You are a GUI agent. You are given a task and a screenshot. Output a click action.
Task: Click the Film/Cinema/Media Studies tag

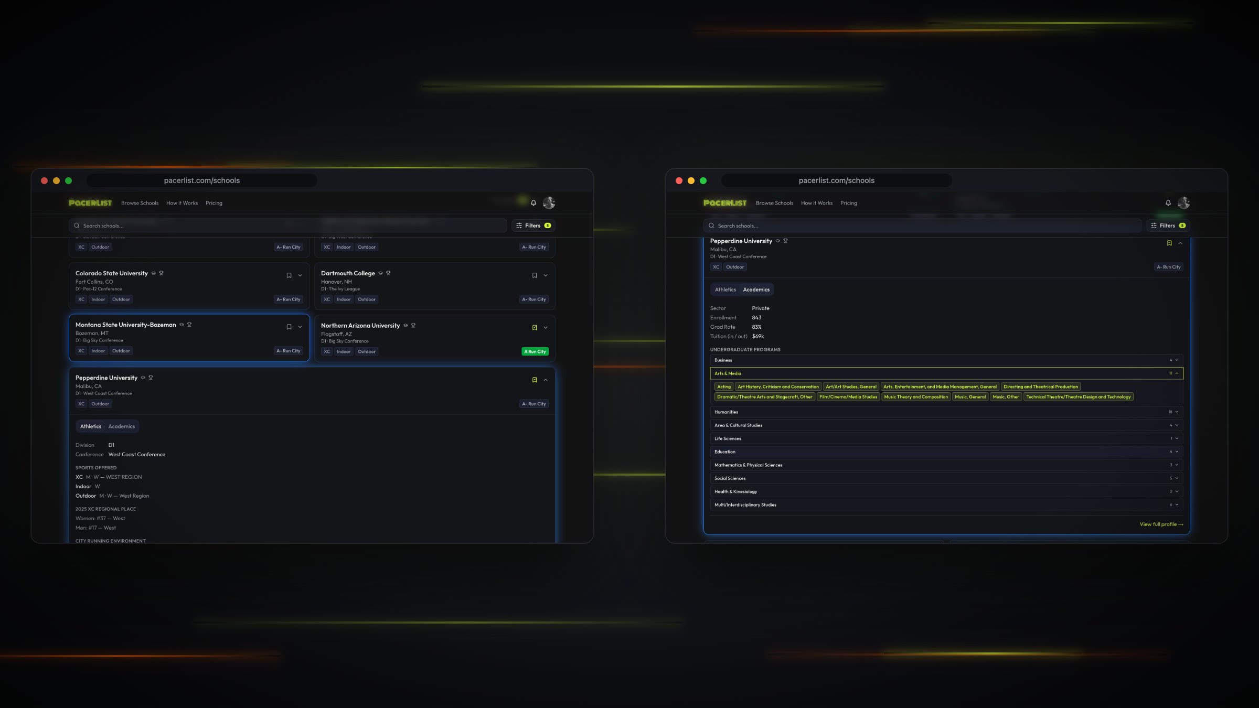[848, 397]
